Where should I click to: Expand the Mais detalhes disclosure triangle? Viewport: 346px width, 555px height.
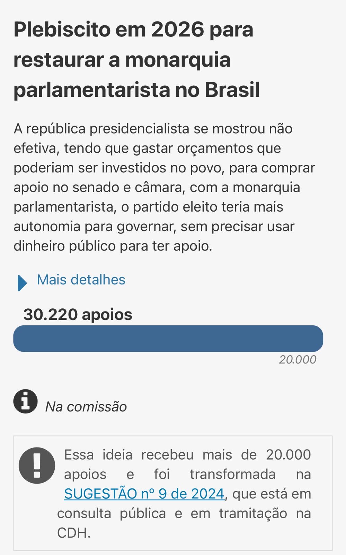click(22, 283)
